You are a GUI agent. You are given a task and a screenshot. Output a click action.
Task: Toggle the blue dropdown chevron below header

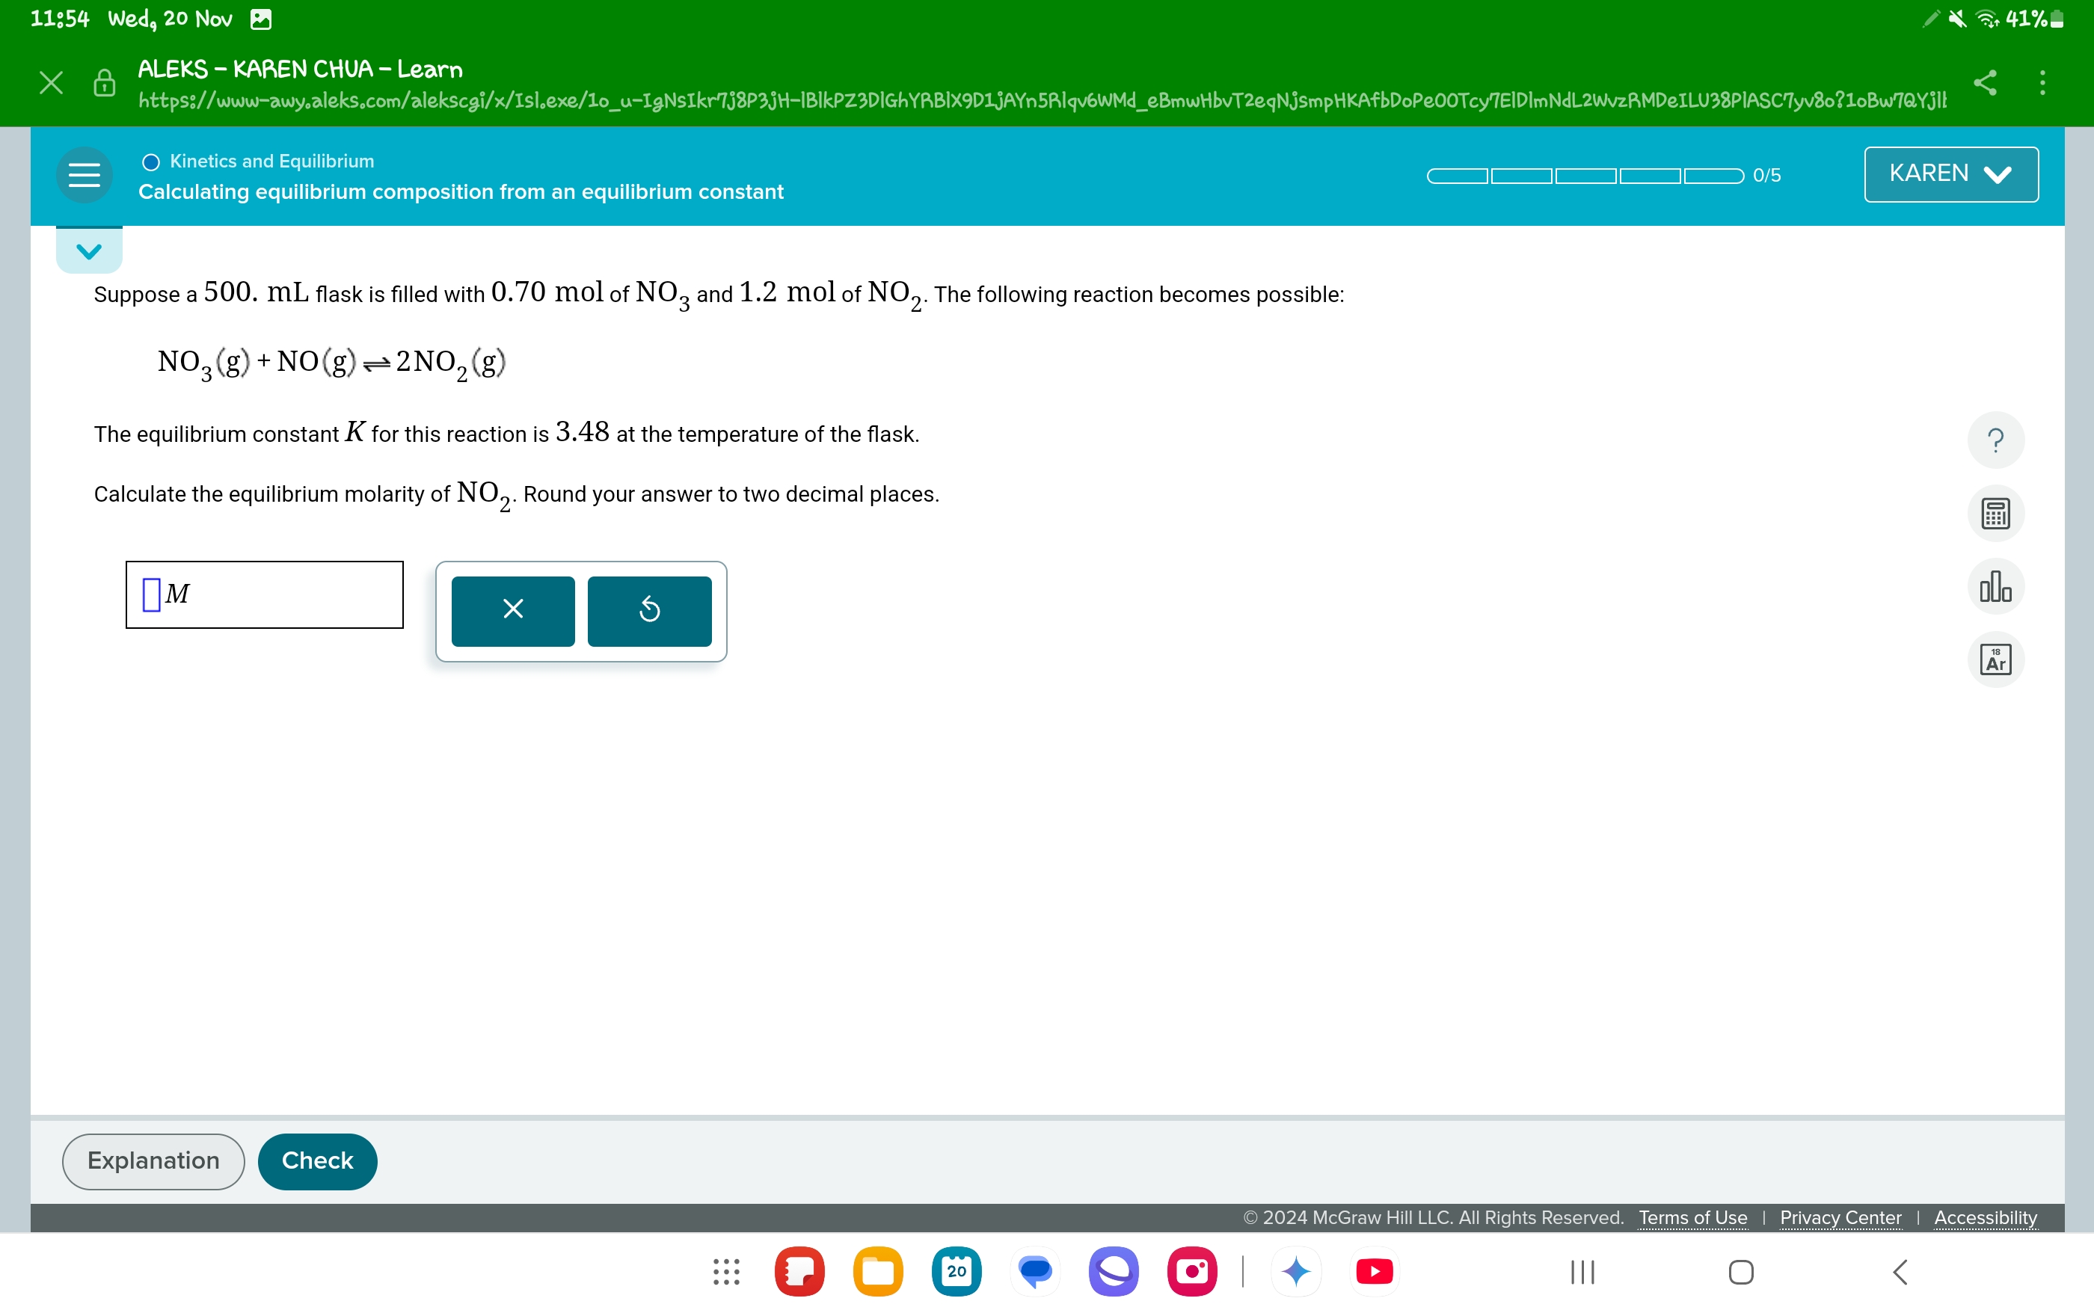87,249
